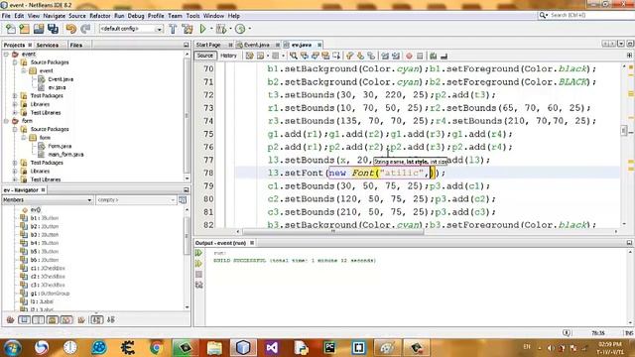Open the Run Project dropdown arrow
The image size is (635, 357).
point(210,29)
